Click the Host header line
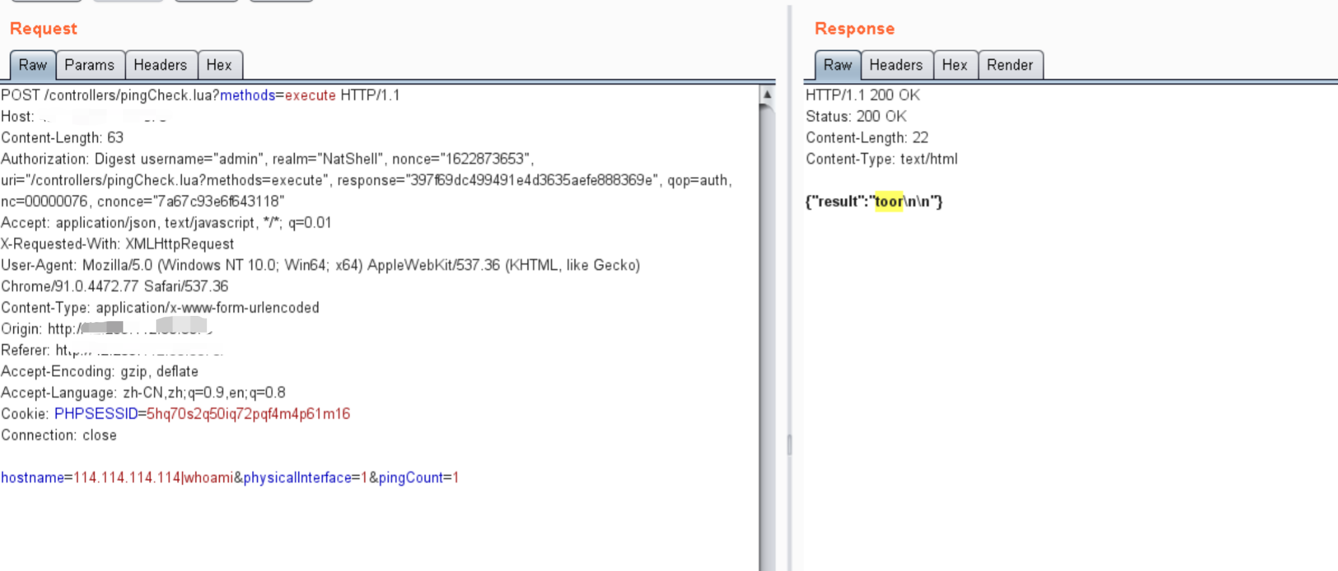Image resolution: width=1338 pixels, height=571 pixels. coord(84,117)
